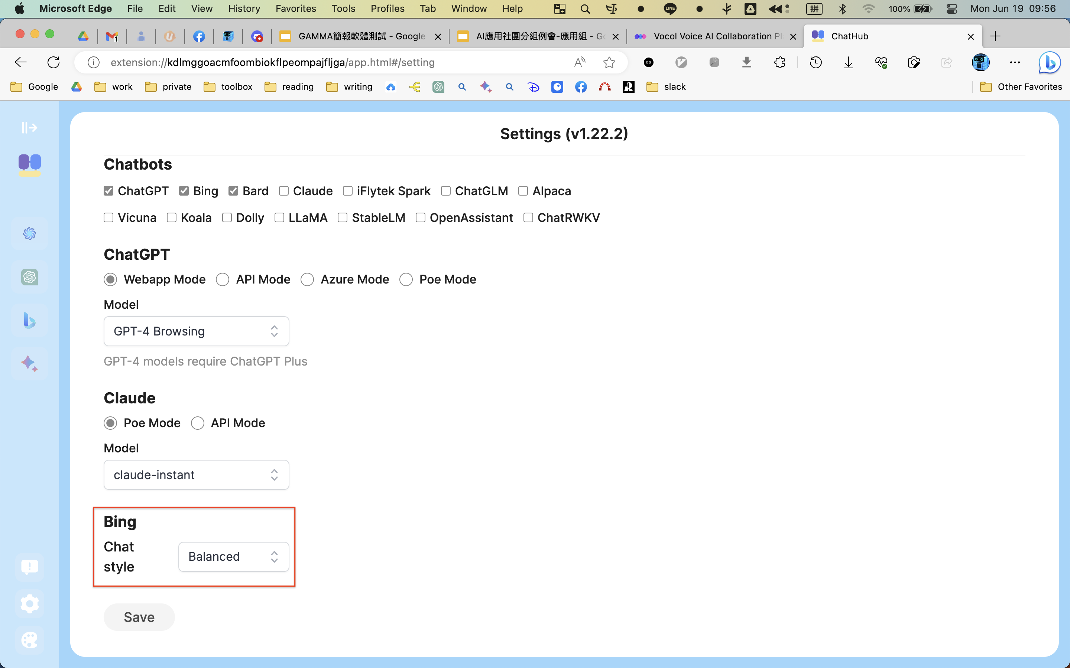Collapse the ChatHub sidebar
This screenshot has width=1070, height=668.
[x=29, y=127]
